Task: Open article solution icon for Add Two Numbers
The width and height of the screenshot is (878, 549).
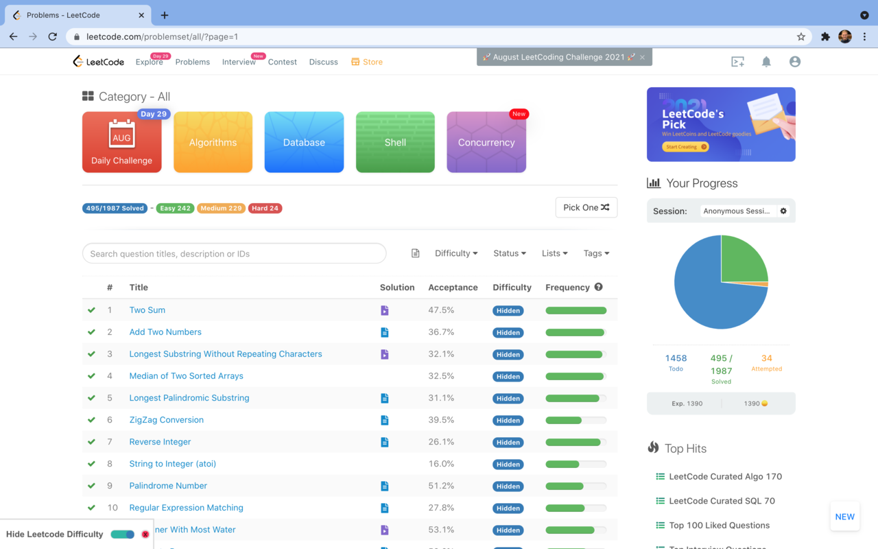Action: coord(385,332)
